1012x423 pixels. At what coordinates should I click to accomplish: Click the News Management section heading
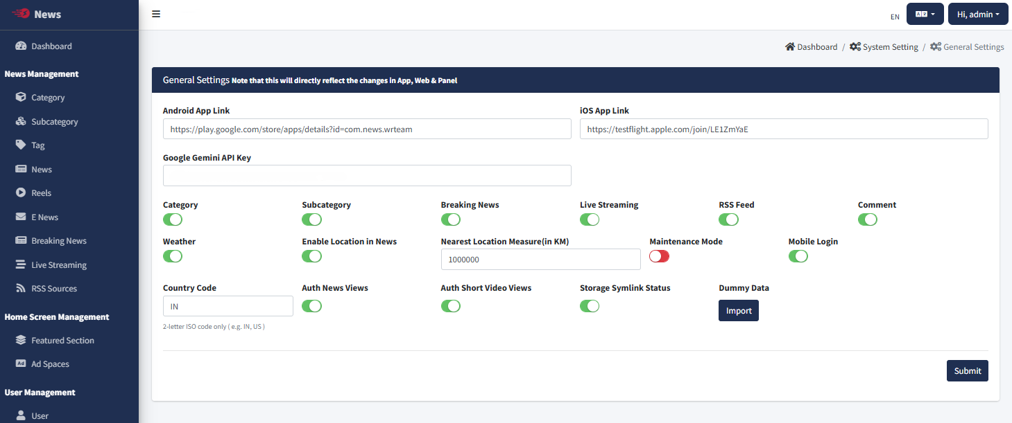[42, 73]
